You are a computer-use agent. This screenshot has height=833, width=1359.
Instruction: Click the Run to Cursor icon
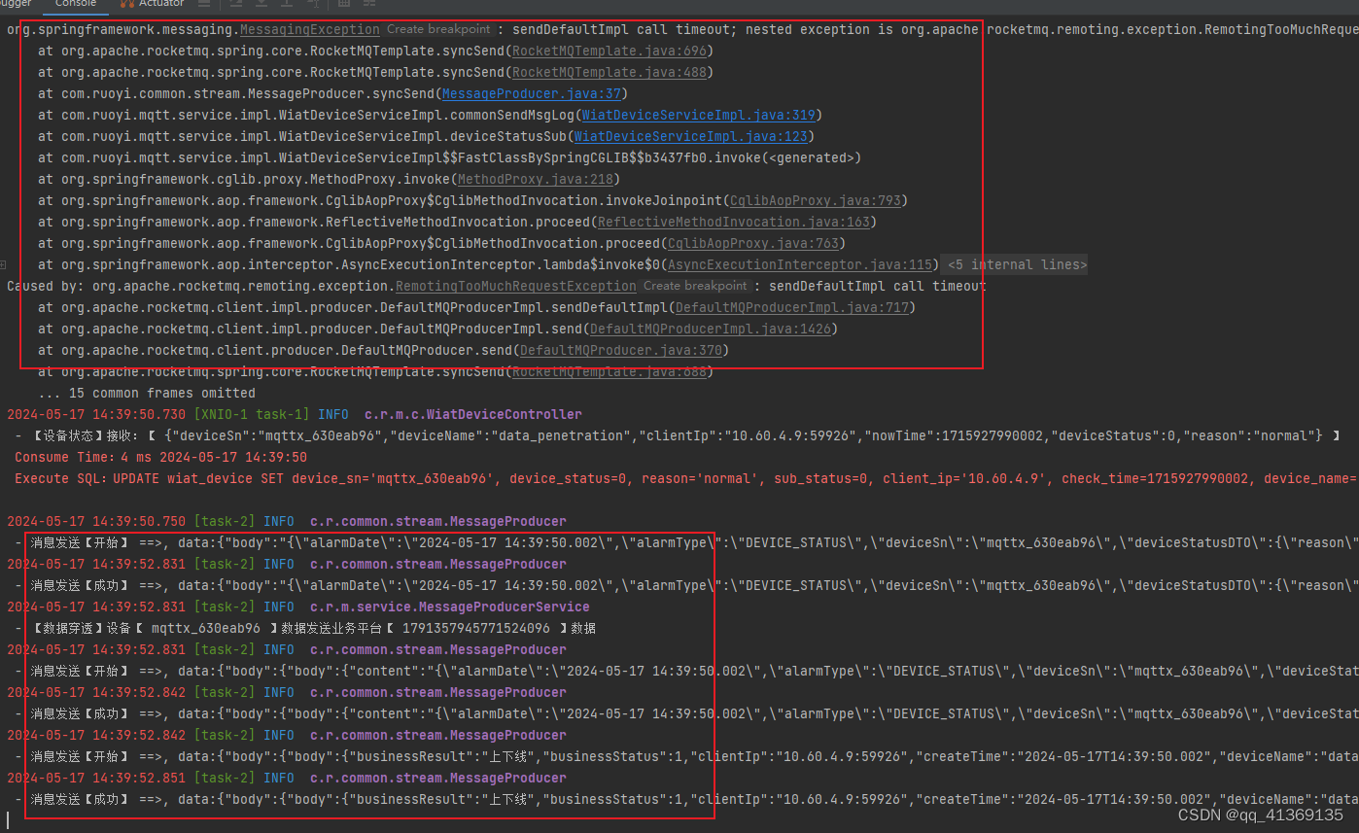pos(313,5)
